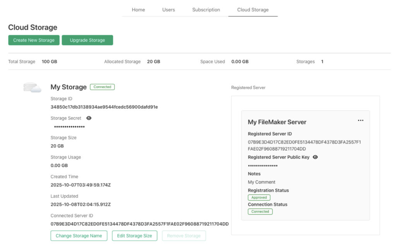
Task: Open the Subscription tab
Action: coord(206,10)
